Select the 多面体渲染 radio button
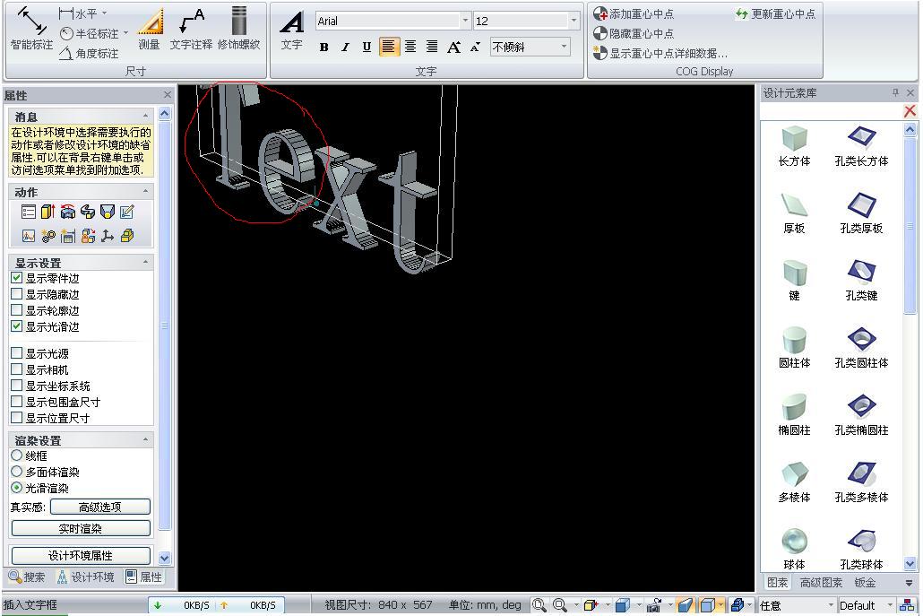The height and width of the screenshot is (616, 923). pyautogui.click(x=16, y=472)
